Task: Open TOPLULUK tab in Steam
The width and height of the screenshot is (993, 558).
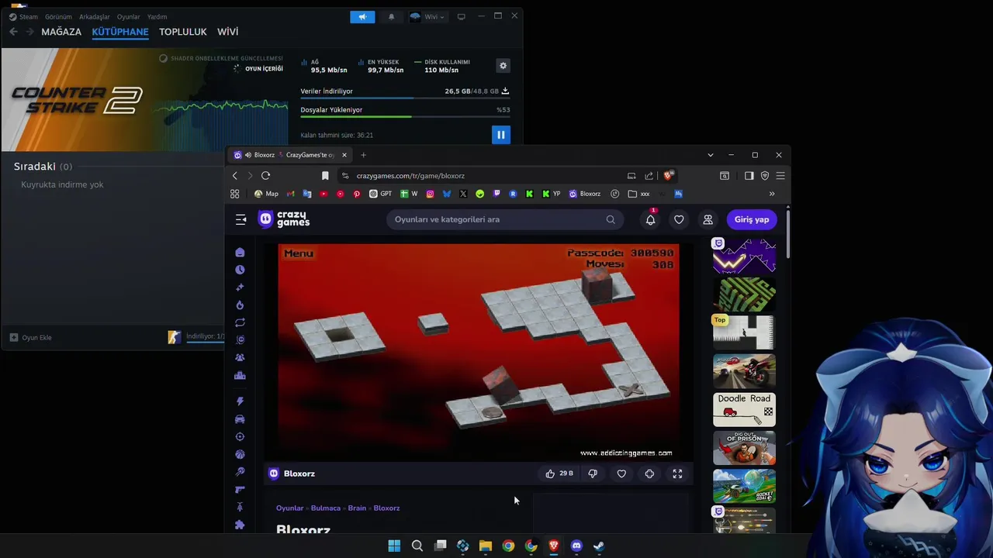Action: pos(183,32)
